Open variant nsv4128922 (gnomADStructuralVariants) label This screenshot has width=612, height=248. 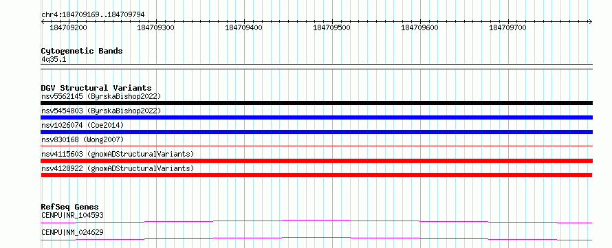[118, 168]
